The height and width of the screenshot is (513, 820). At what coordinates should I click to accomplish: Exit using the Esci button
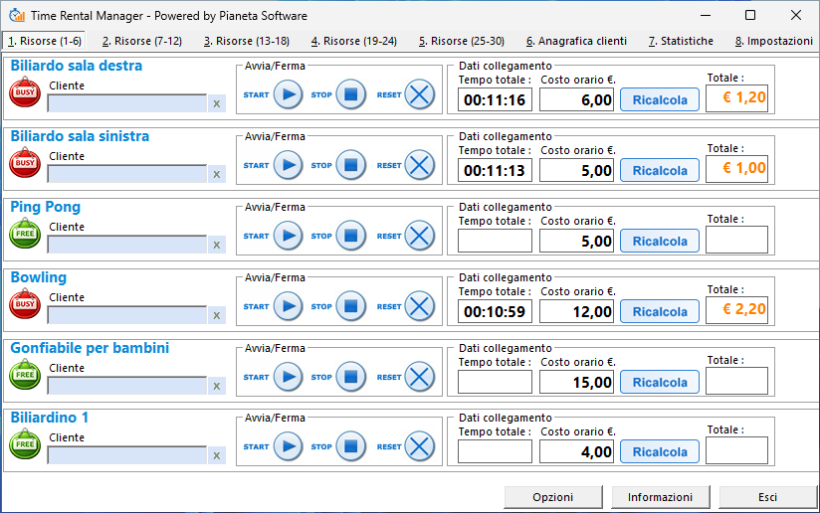point(767,497)
